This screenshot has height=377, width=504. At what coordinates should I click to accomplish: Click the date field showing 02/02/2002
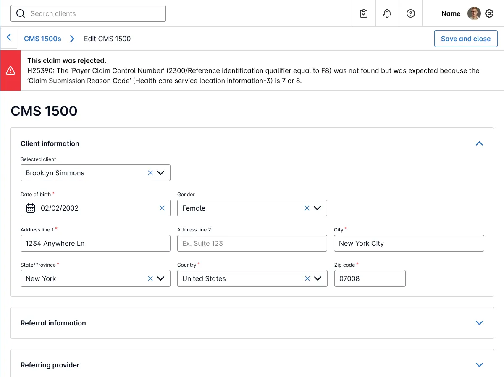coord(95,208)
